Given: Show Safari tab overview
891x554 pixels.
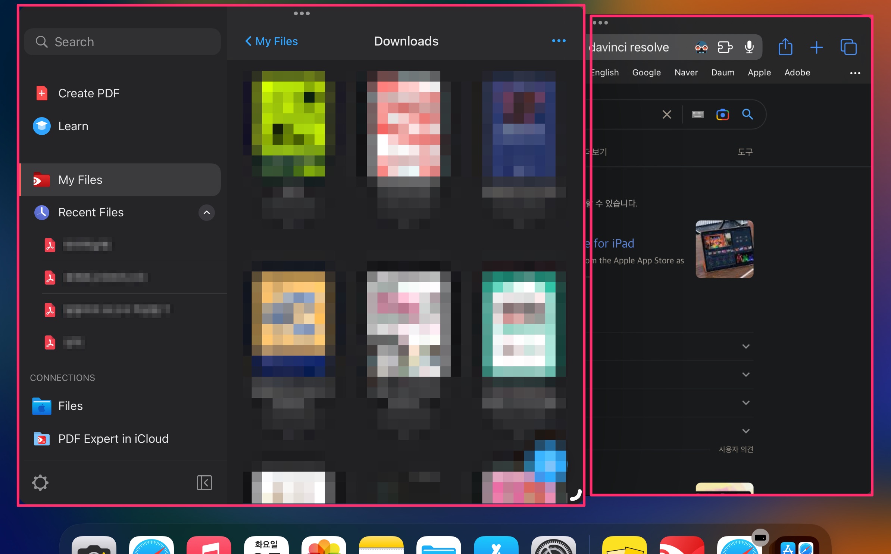Looking at the screenshot, I should [848, 47].
